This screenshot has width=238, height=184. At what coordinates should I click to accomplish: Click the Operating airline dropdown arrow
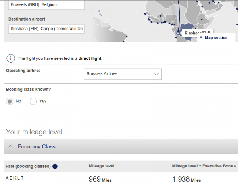pyautogui.click(x=156, y=74)
